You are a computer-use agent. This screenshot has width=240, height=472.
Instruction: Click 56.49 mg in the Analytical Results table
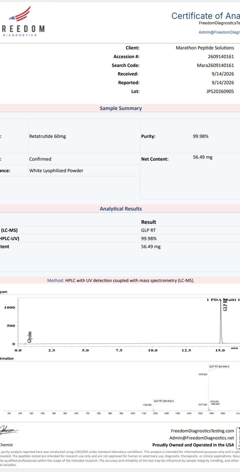151,247
